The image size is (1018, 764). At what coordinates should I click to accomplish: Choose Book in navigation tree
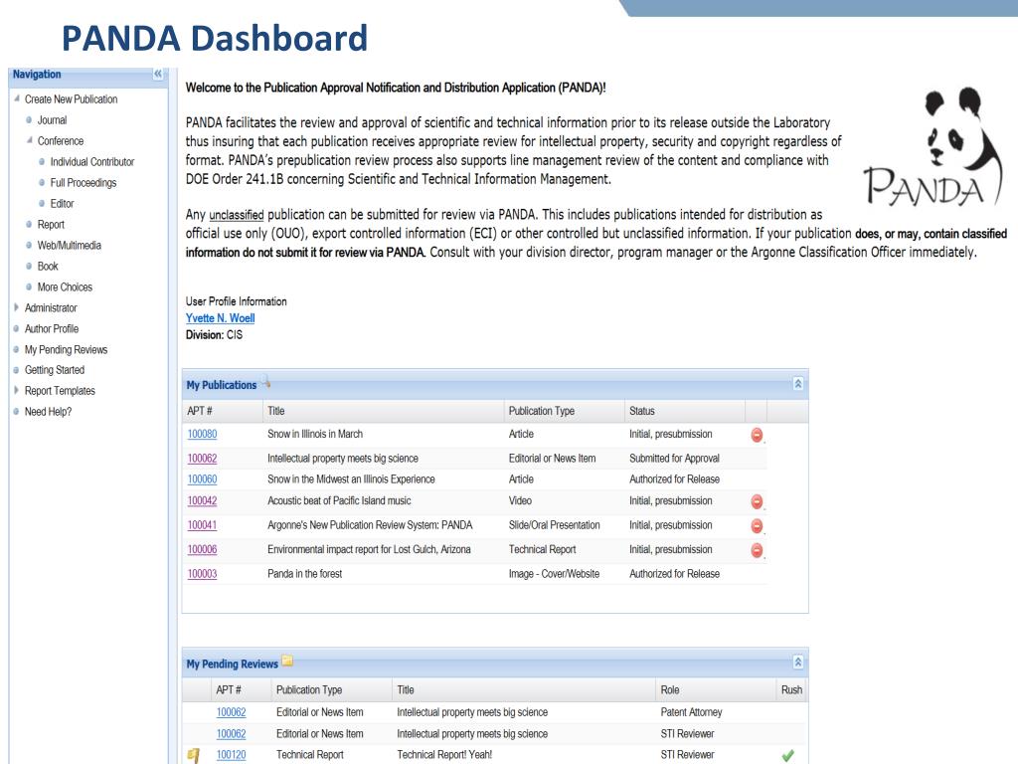(x=48, y=266)
